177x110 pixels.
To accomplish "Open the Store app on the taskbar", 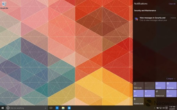I will [x=69, y=108].
